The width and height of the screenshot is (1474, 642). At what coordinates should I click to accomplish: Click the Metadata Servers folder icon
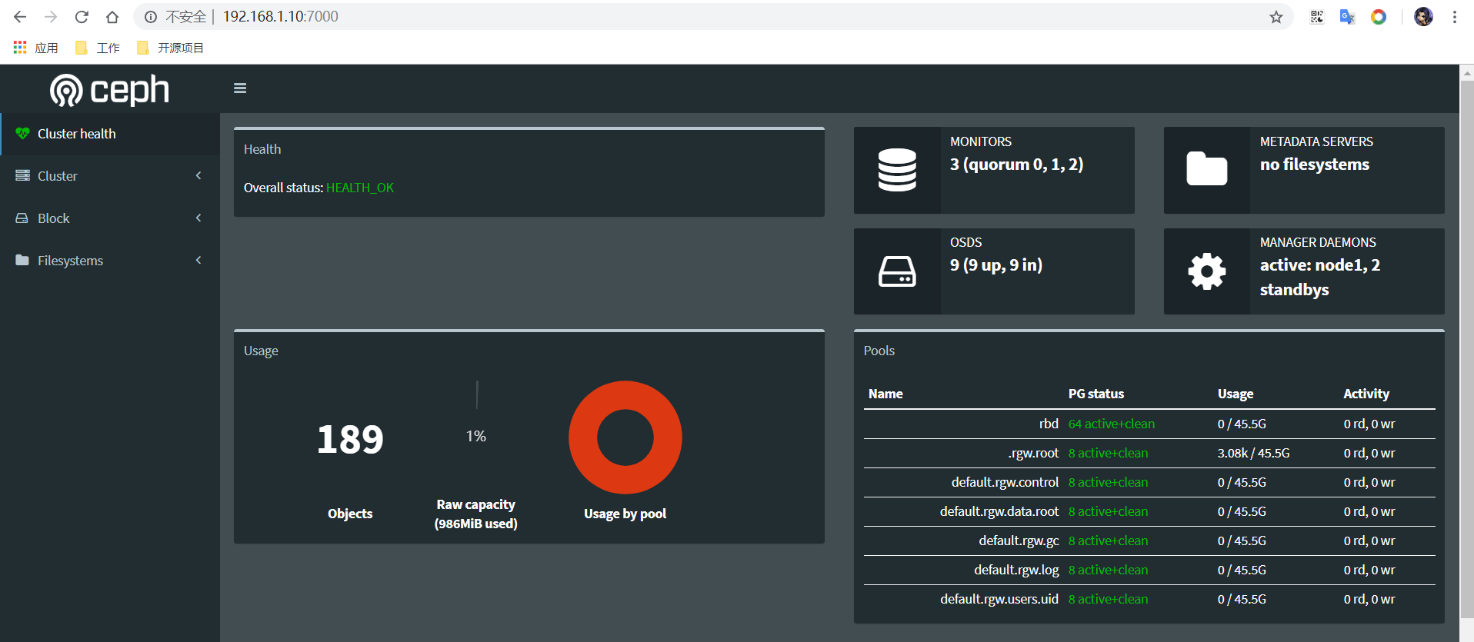point(1206,170)
